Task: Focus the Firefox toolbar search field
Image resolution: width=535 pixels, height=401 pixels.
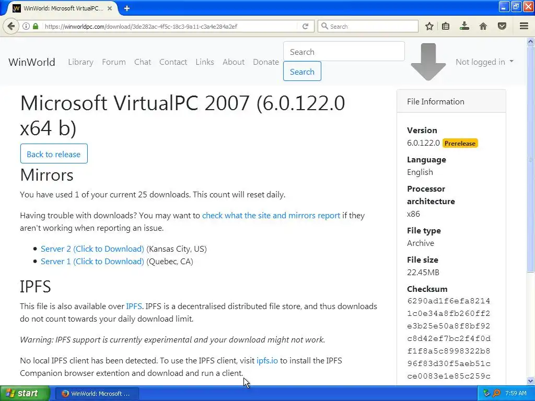Action: pos(368,26)
